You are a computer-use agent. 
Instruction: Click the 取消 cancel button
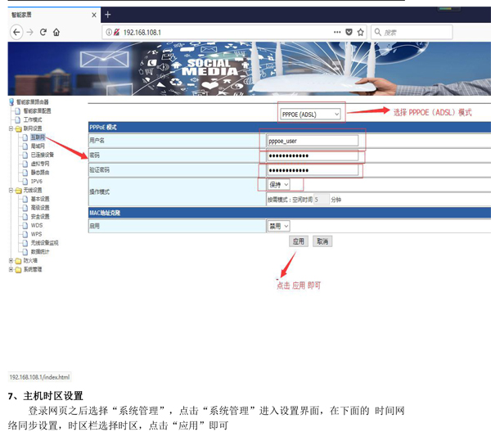click(x=322, y=242)
